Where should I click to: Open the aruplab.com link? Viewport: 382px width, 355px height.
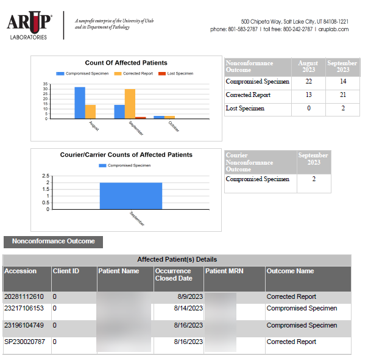point(334,29)
